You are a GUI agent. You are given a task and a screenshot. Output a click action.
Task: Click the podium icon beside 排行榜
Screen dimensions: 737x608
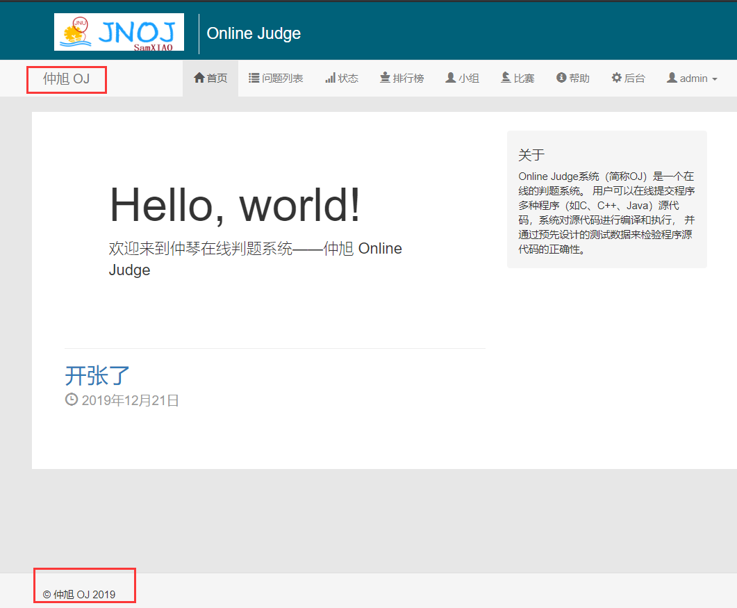385,79
